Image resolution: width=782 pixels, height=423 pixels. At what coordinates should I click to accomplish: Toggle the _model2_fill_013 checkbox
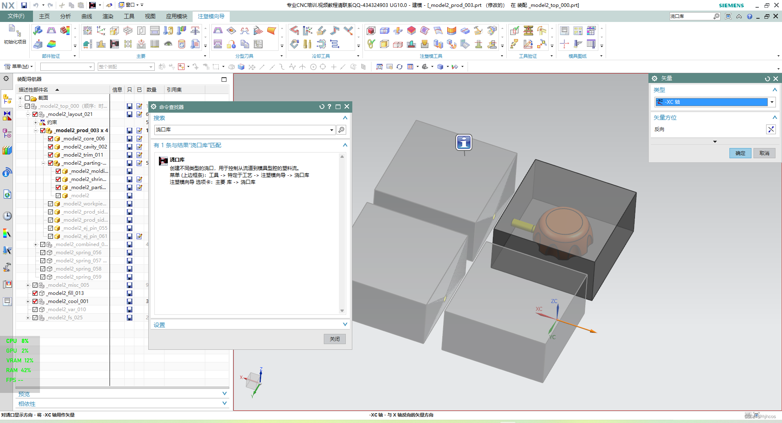(x=35, y=293)
